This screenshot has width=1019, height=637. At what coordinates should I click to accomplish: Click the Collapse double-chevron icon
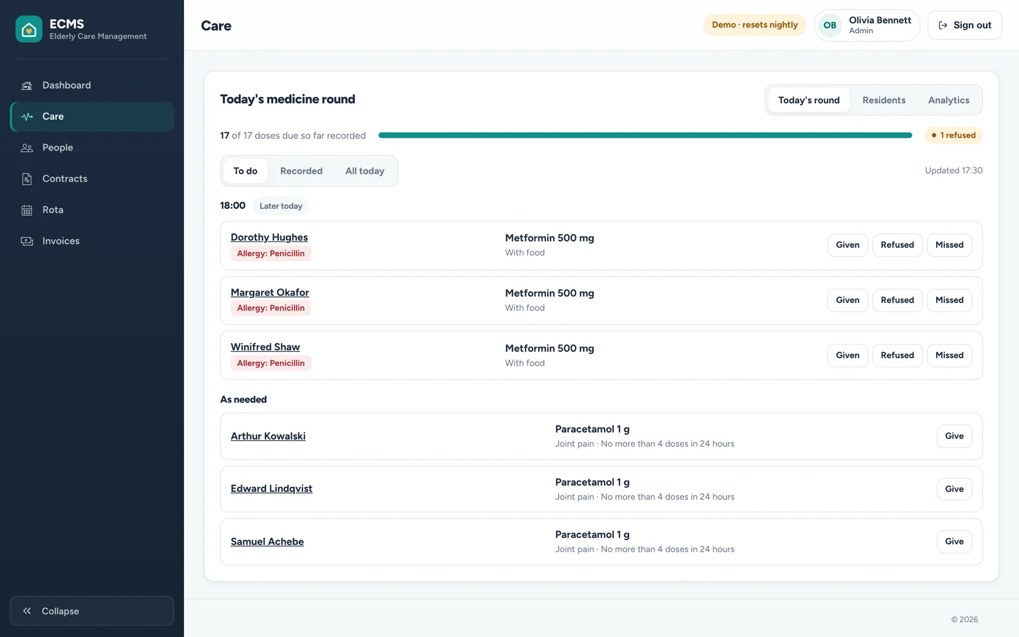click(x=27, y=611)
